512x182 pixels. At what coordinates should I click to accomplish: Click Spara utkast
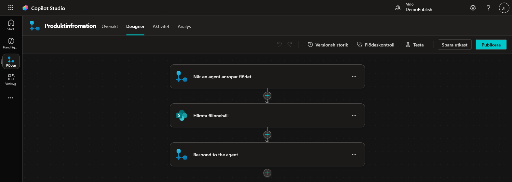tap(454, 45)
